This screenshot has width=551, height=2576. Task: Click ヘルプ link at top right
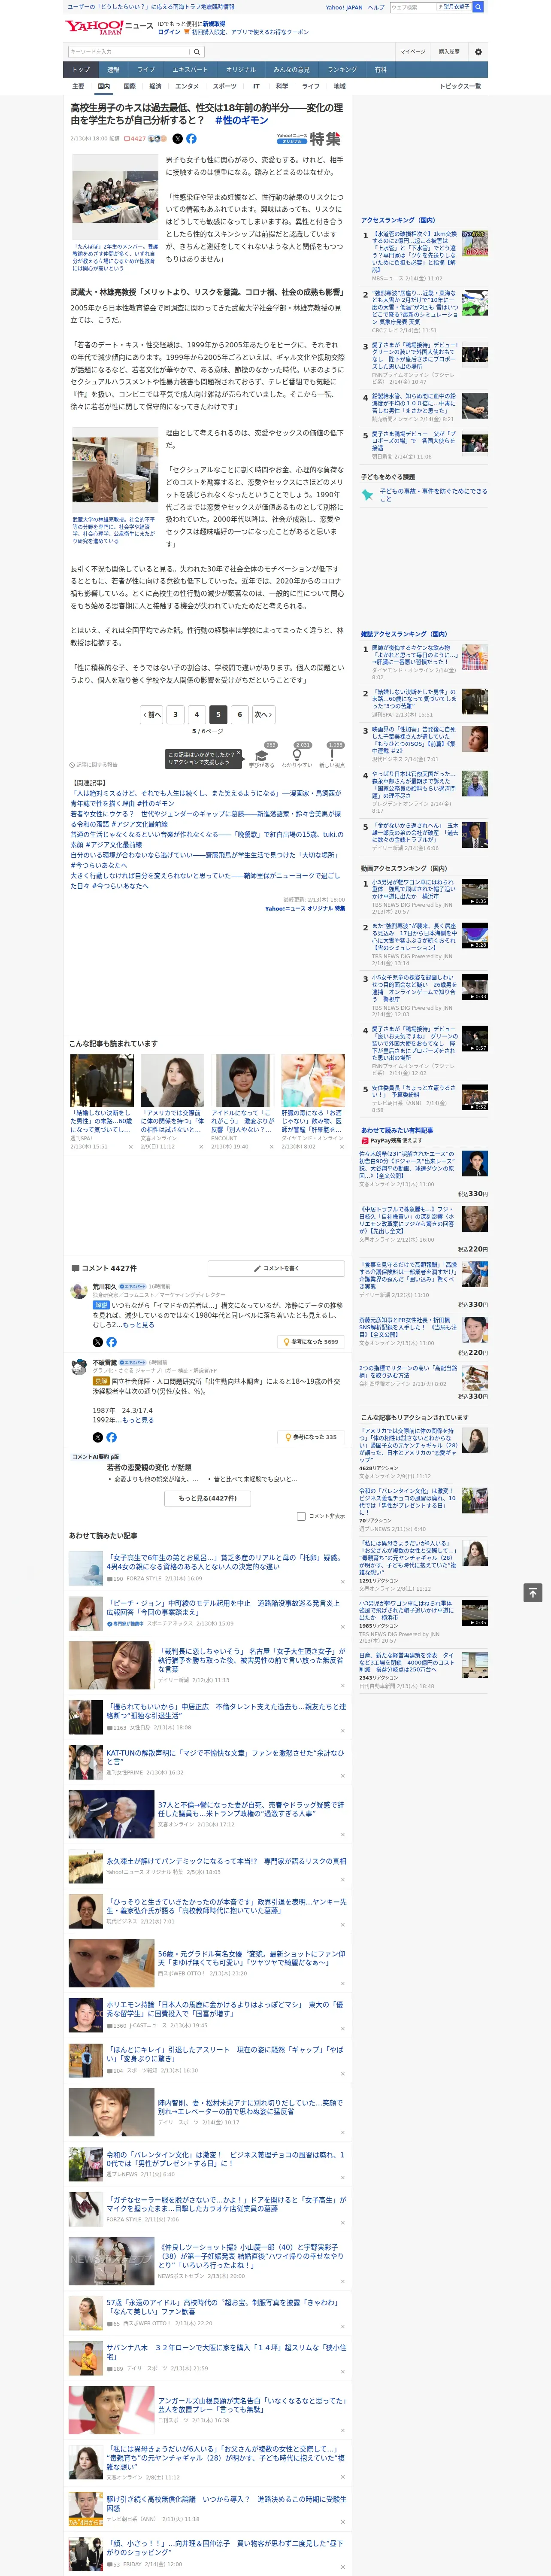(x=376, y=7)
